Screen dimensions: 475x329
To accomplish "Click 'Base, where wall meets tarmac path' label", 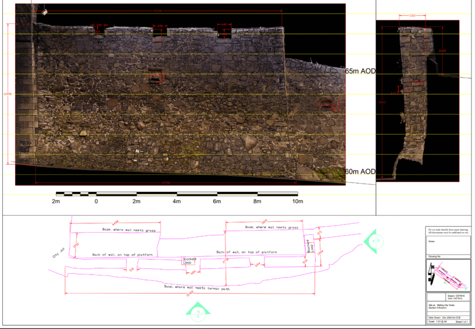I will click(x=196, y=288).
